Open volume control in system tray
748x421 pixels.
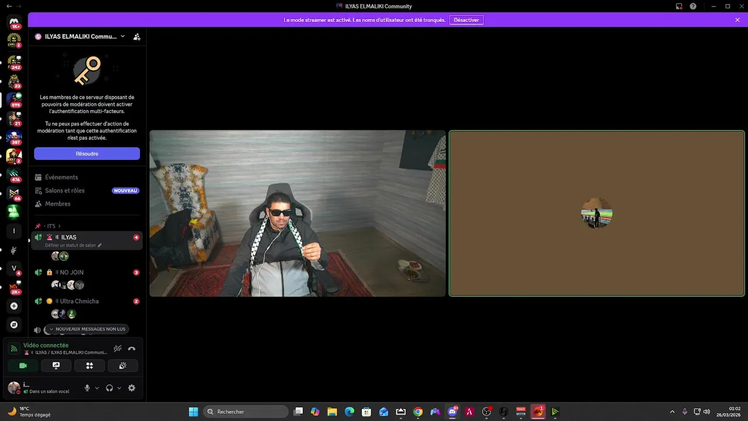pos(707,412)
